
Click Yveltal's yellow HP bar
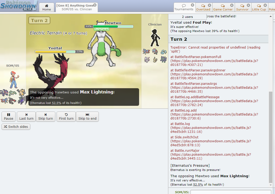coord(55,52)
